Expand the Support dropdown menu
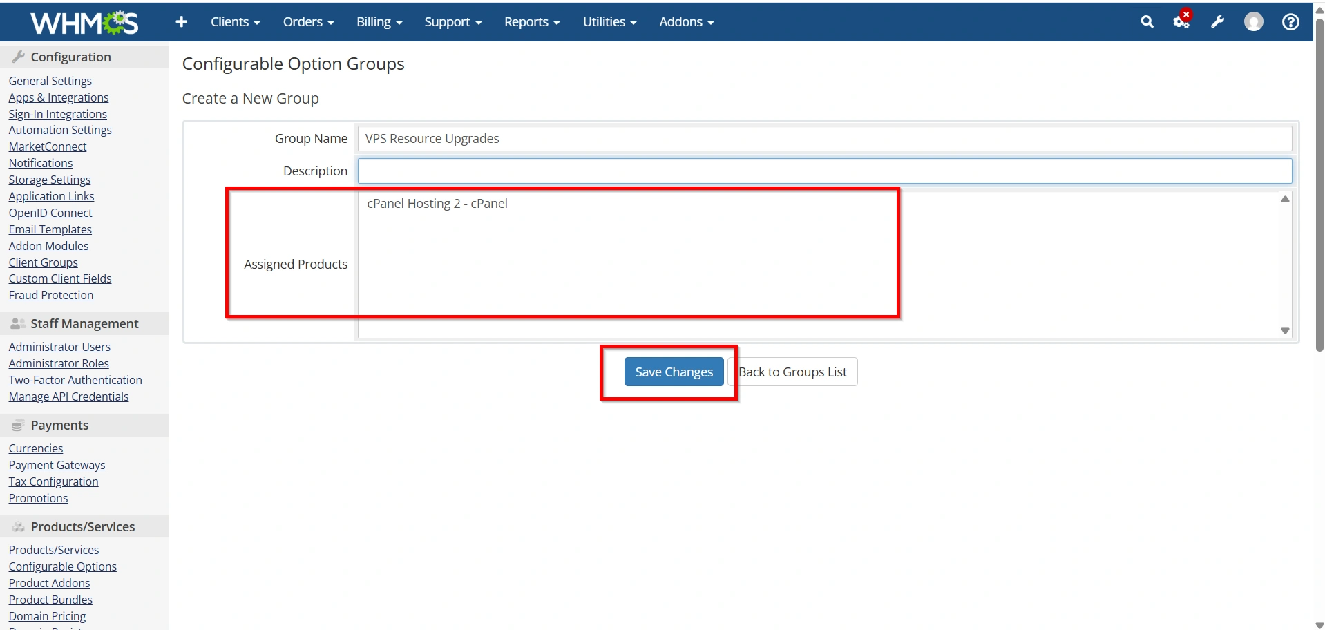This screenshot has height=630, width=1325. tap(452, 22)
